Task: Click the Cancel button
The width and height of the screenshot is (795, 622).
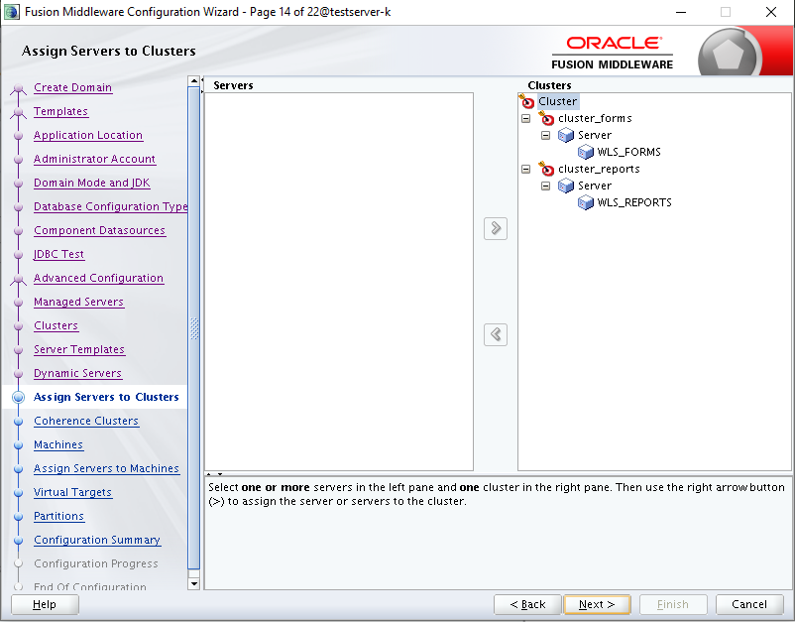Action: pos(749,605)
